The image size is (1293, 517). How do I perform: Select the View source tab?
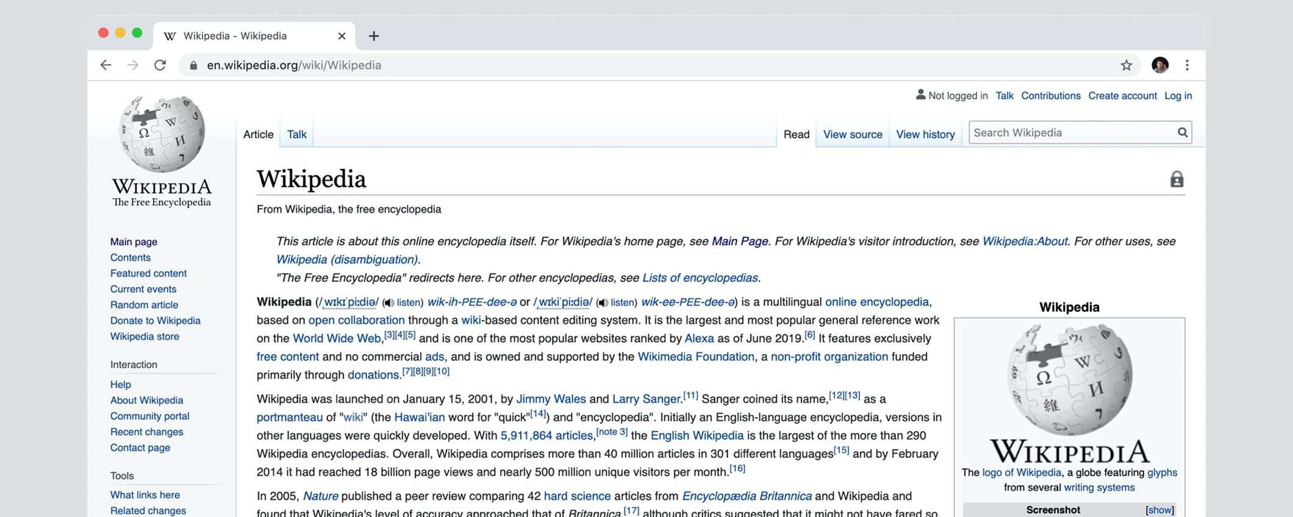852,135
